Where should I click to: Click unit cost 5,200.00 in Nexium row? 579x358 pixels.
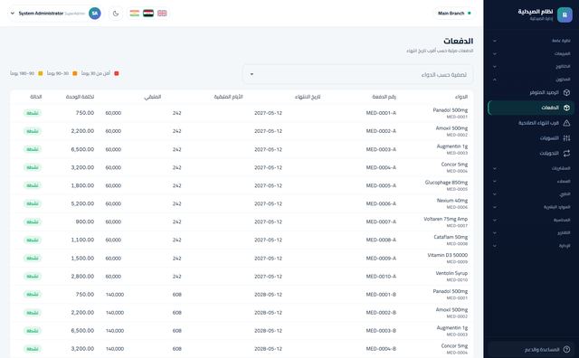[82, 203]
